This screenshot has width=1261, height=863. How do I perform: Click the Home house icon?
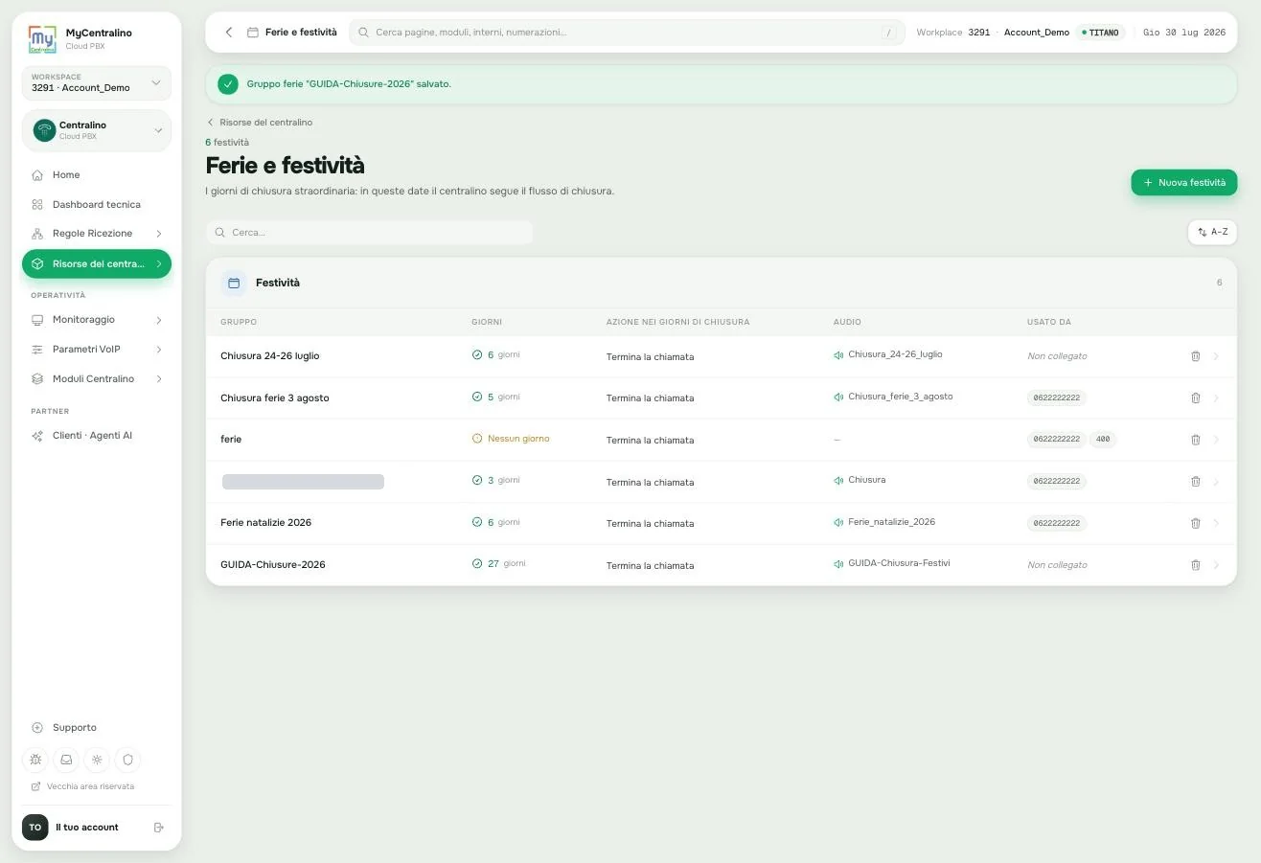(x=37, y=175)
